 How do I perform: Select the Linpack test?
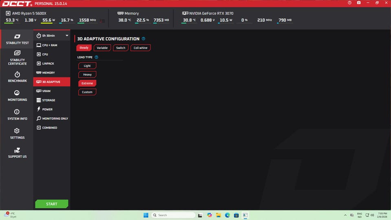pos(52,64)
